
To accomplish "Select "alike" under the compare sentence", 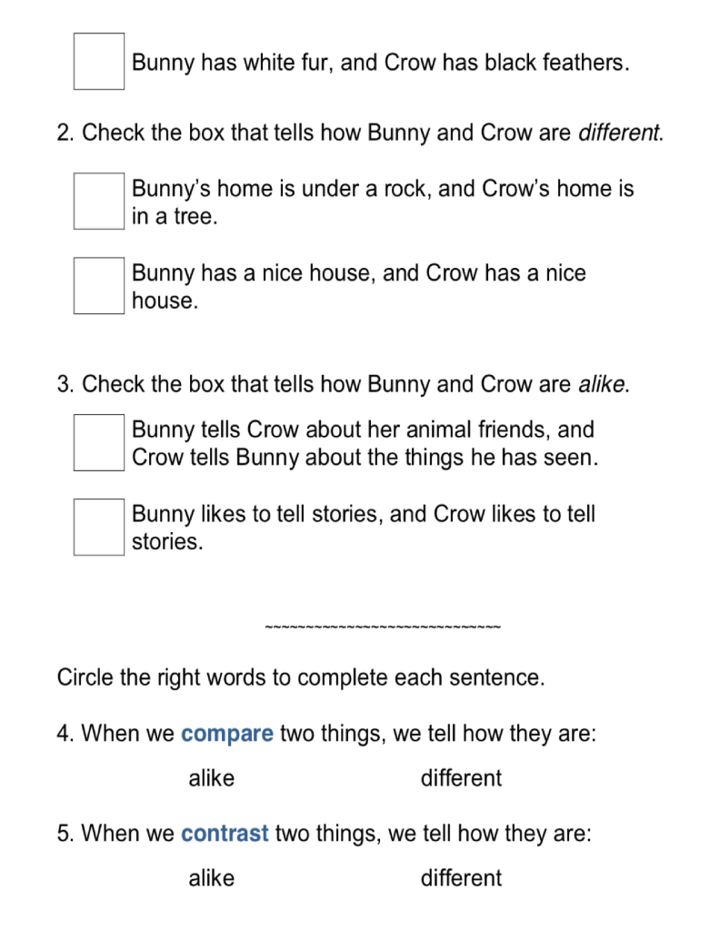I will pyautogui.click(x=211, y=778).
